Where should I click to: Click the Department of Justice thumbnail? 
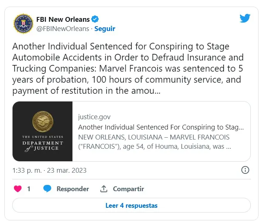pos(42,131)
